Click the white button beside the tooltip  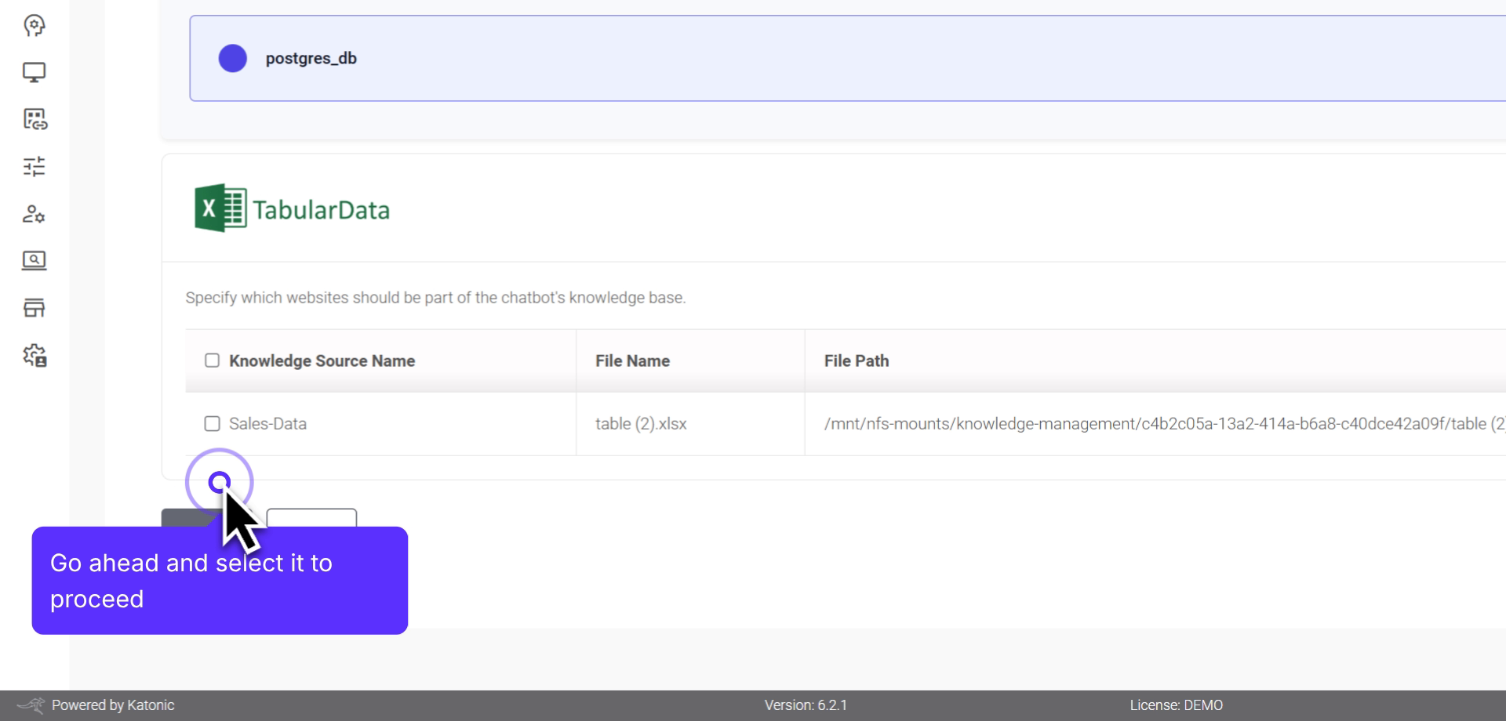(311, 520)
